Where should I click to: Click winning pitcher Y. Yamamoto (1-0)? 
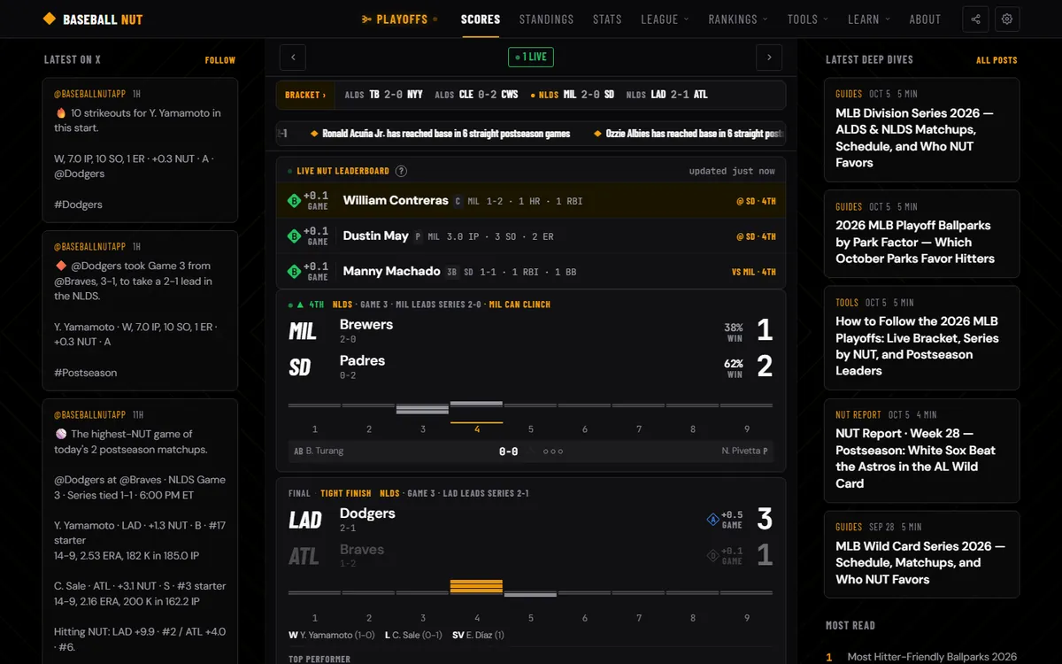[332, 635]
